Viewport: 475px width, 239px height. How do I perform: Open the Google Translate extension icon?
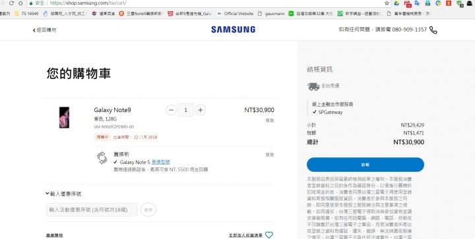click(418, 3)
